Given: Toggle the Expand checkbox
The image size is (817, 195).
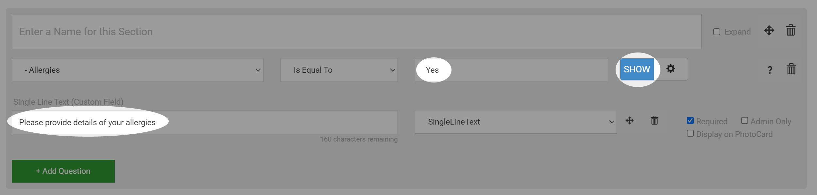Looking at the screenshot, I should click(717, 32).
